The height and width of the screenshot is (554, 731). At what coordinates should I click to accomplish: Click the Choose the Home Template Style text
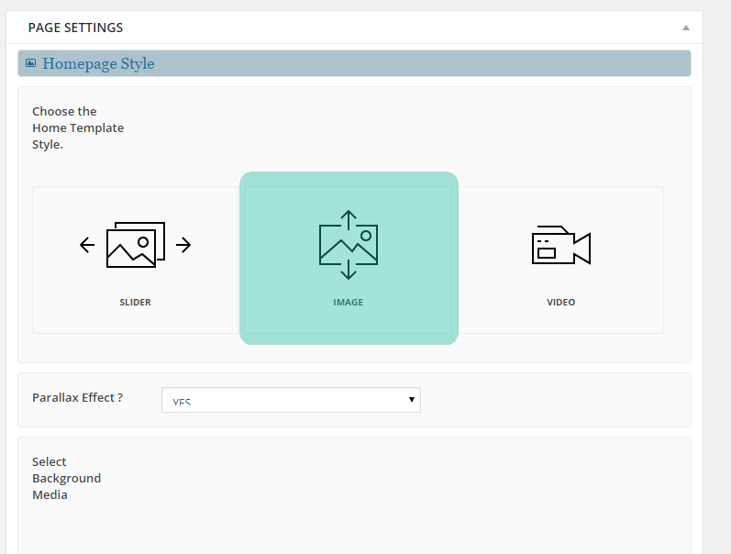[77, 127]
